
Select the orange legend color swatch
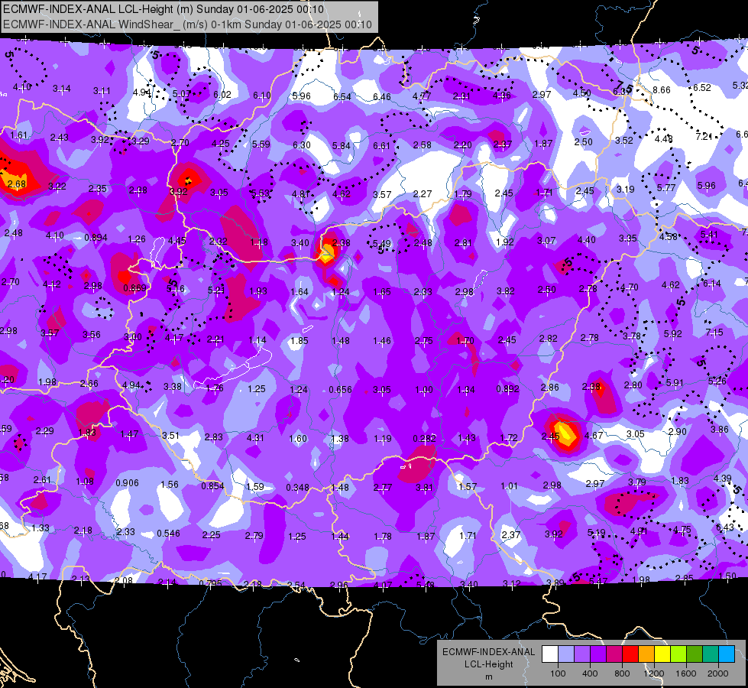pyautogui.click(x=646, y=654)
